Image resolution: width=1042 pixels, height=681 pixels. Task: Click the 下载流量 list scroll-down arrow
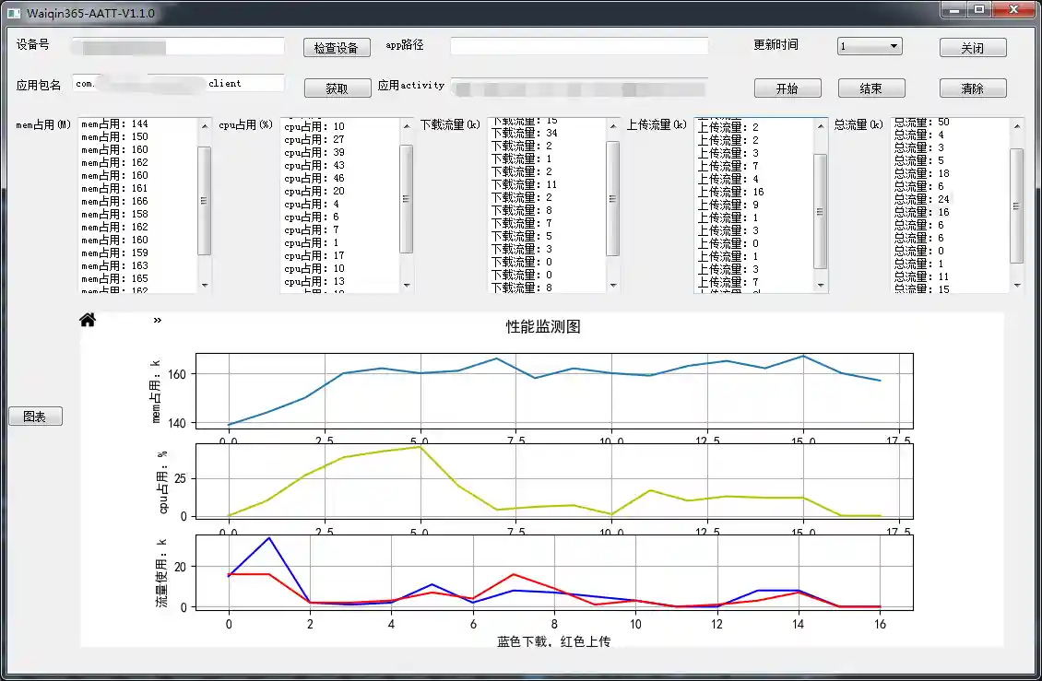[x=613, y=285]
